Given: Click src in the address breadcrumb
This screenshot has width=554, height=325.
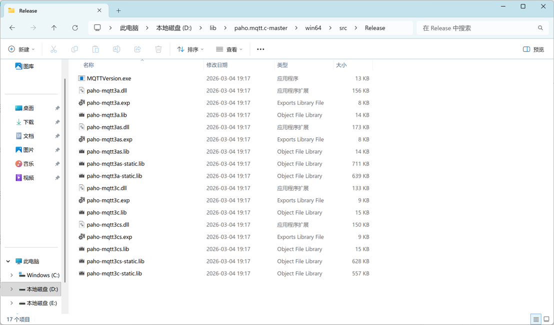Looking at the screenshot, I should (x=343, y=28).
